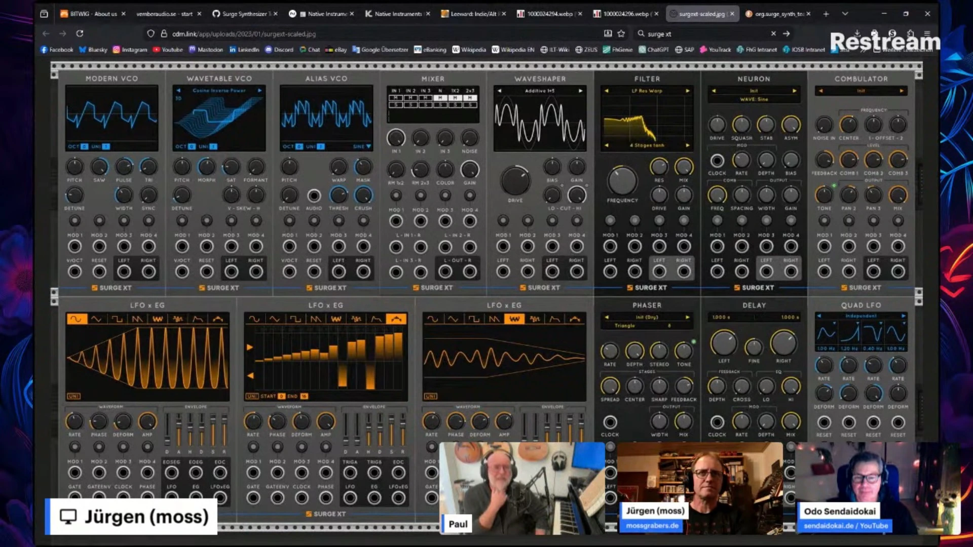Open the Discord bookmark
This screenshot has width=973, height=547.
tap(279, 50)
